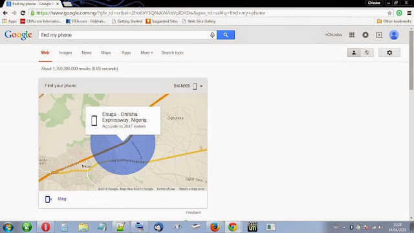Expand the More dropdown
414x233 pixels.
point(147,52)
